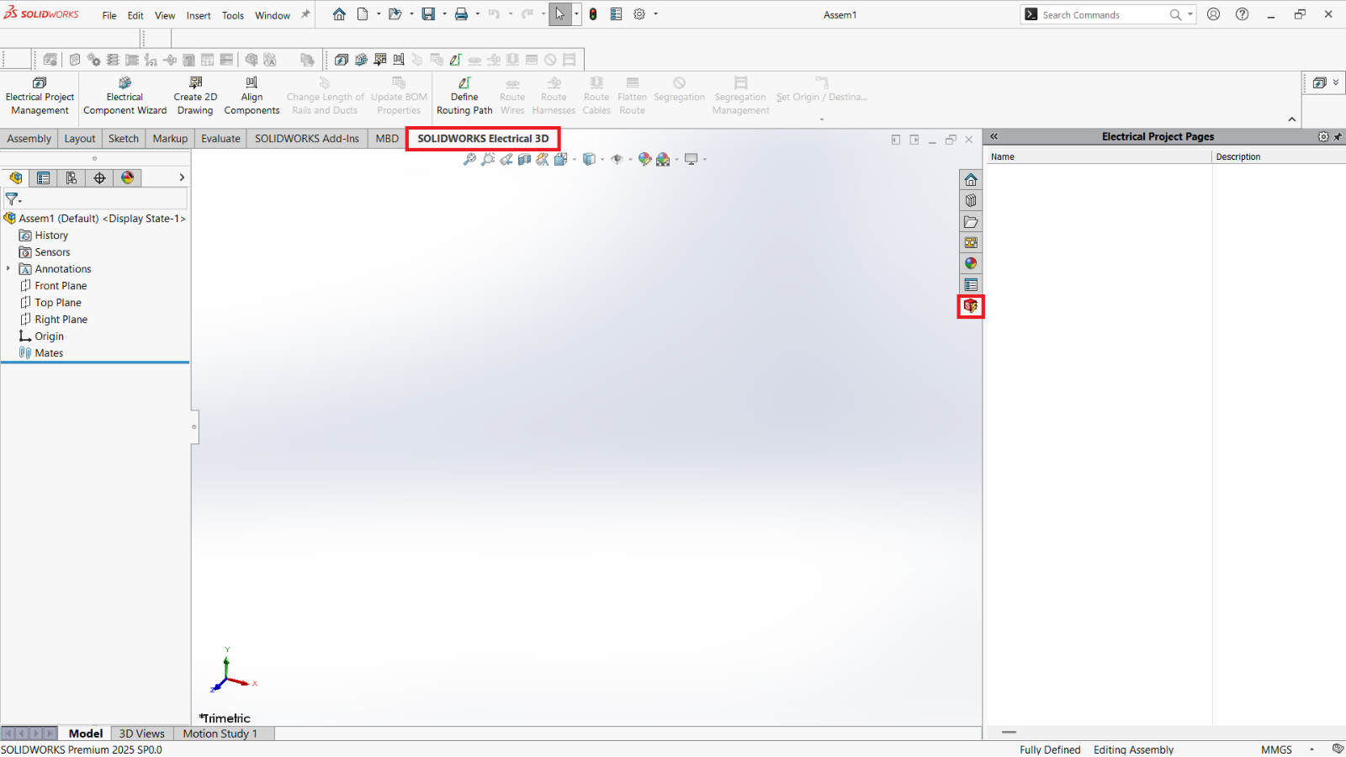This screenshot has height=757, width=1346.
Task: Click the Open document icon
Action: click(395, 14)
